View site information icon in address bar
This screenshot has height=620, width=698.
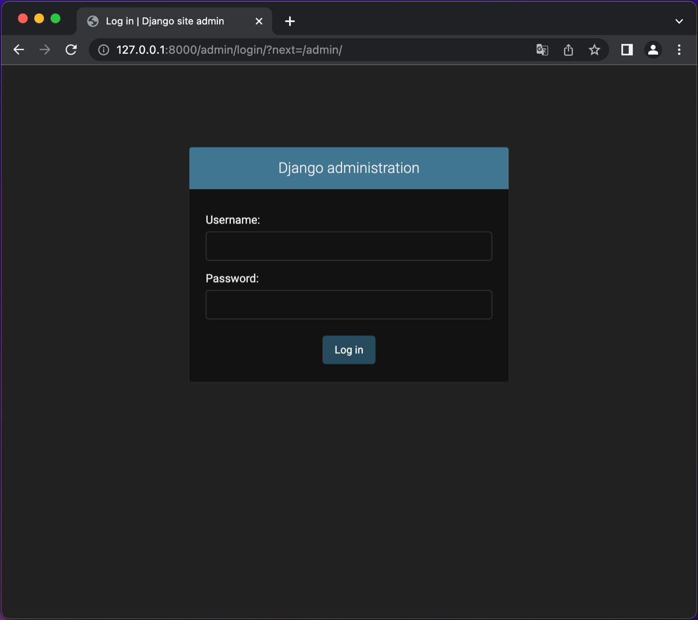pyautogui.click(x=104, y=50)
